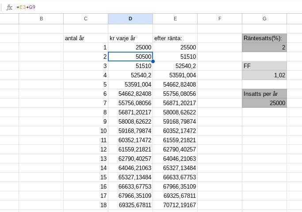Viewport: 302px width, 212px height.
Task: Click the interest rate value cell 2
Action: coord(264,47)
